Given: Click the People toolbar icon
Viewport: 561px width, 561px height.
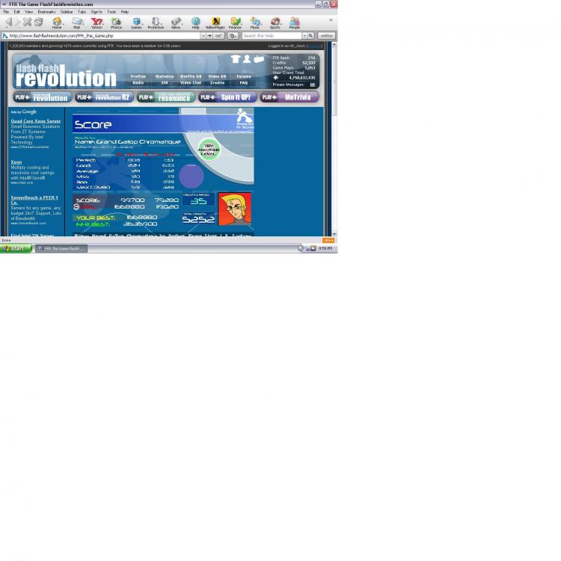Looking at the screenshot, I should tap(295, 22).
